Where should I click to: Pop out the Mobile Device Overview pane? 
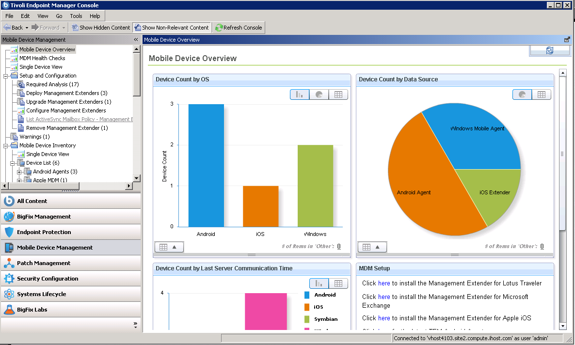pyautogui.click(x=567, y=40)
